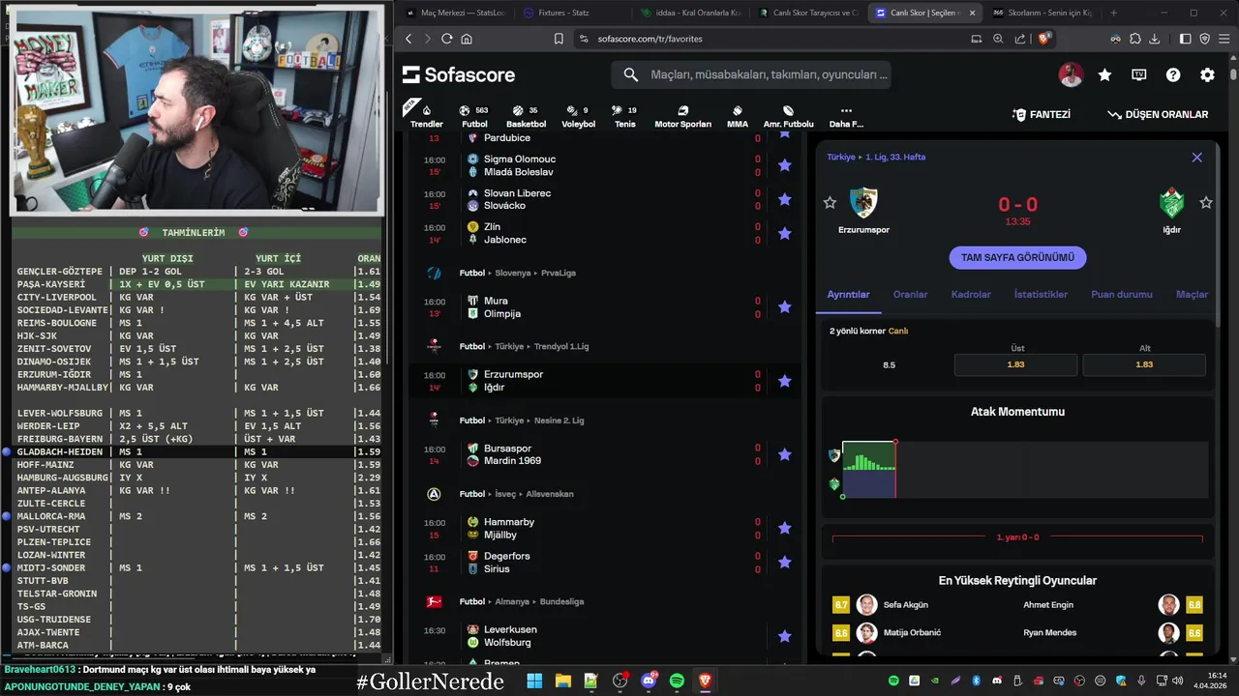
Task: Open the Brave hamburger menu
Action: pos(1223,39)
